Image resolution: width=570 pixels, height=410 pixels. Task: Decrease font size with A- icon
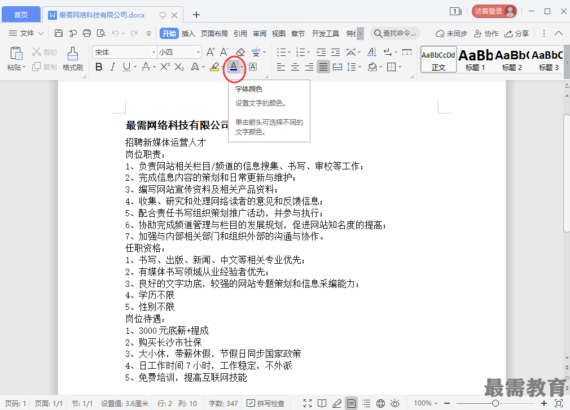[224, 52]
